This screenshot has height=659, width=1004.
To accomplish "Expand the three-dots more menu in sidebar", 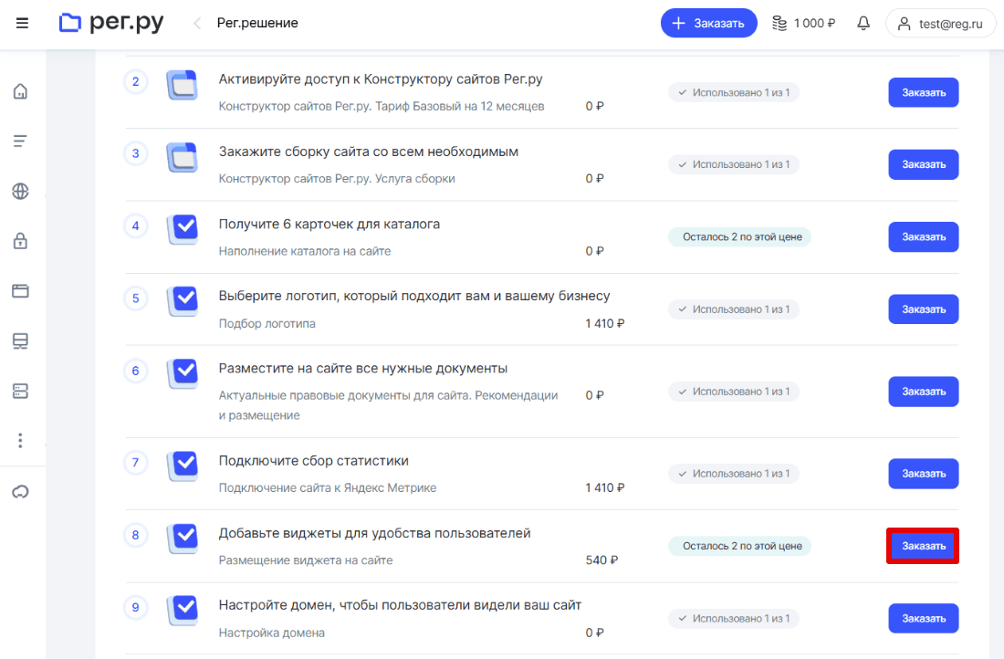I will click(x=20, y=441).
